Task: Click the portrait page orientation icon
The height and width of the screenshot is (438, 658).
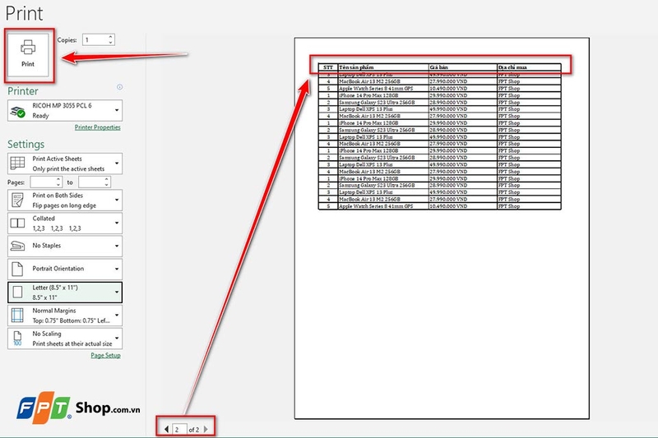Action: click(17, 269)
